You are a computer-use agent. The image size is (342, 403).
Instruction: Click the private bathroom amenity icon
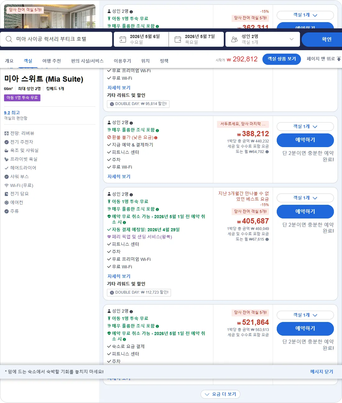[x=7, y=159]
